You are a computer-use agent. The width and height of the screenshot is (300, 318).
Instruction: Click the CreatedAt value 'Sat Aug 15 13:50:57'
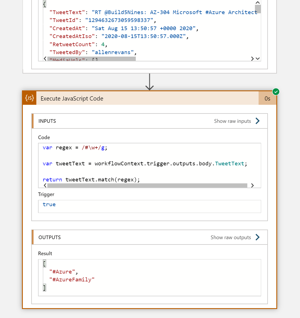click(144, 28)
